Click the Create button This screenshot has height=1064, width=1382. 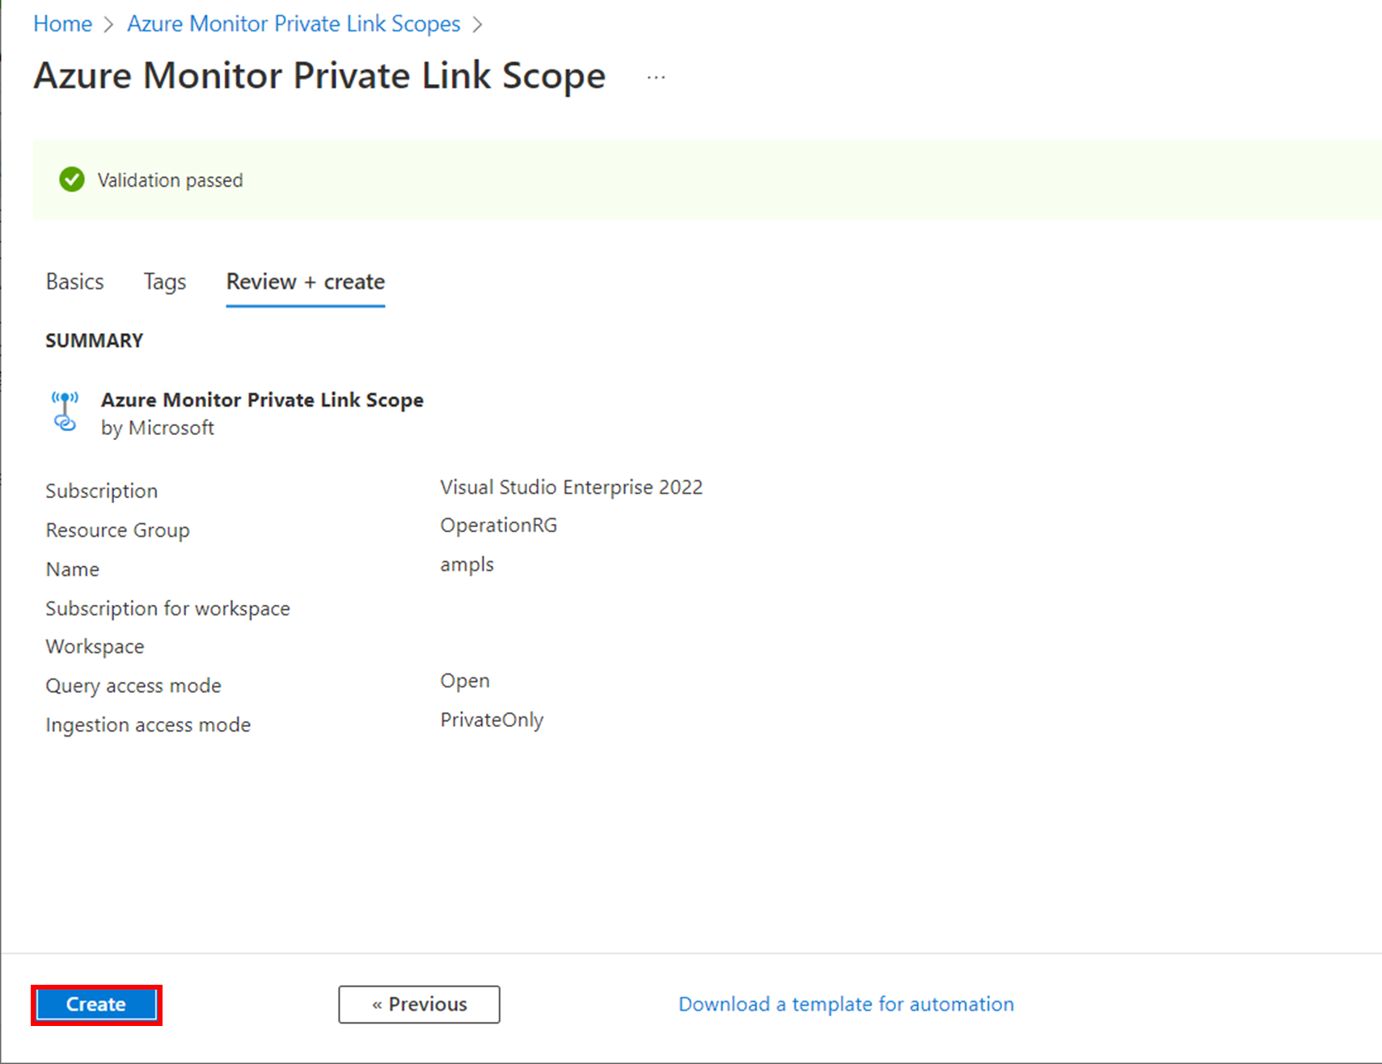coord(95,1004)
